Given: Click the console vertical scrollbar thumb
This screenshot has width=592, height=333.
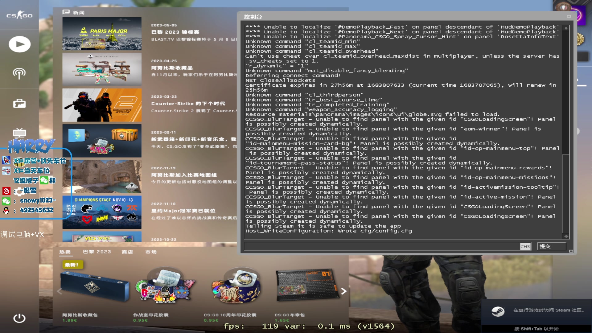Looking at the screenshot, I should click(566, 193).
